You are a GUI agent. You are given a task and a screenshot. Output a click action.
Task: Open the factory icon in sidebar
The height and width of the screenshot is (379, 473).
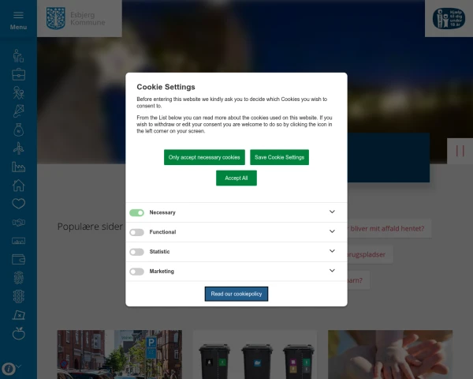point(18,167)
